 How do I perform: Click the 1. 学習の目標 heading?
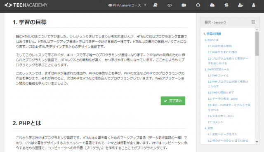30,22
